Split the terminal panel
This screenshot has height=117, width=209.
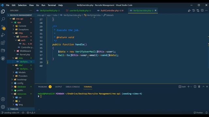pos(195,87)
